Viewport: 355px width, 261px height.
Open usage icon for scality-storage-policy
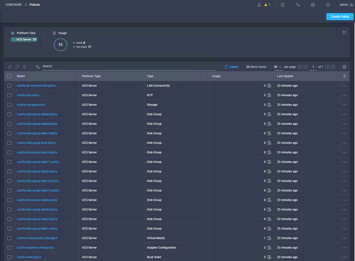[x=269, y=105]
